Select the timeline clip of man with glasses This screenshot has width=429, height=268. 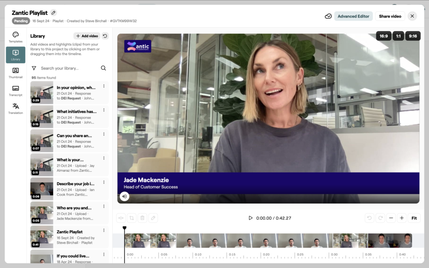point(254,241)
